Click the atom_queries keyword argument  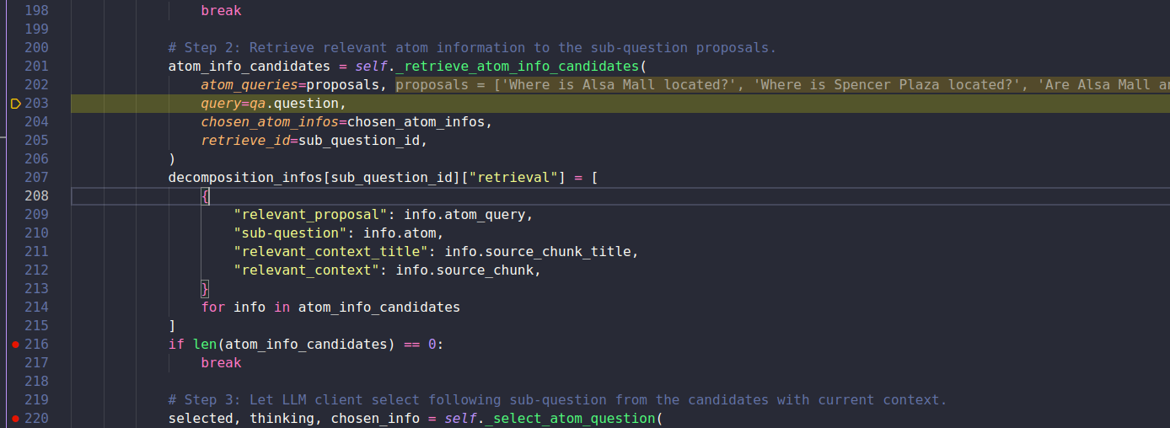(250, 85)
